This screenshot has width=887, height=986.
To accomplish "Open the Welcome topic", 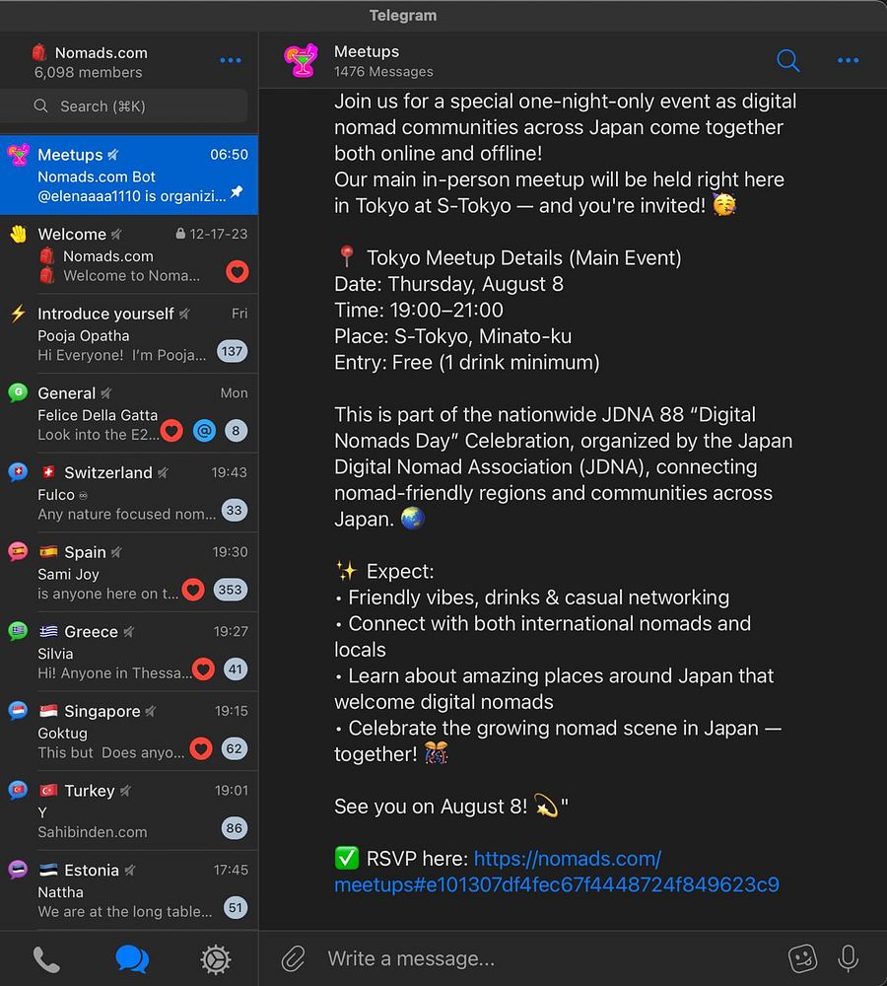I will [129, 254].
